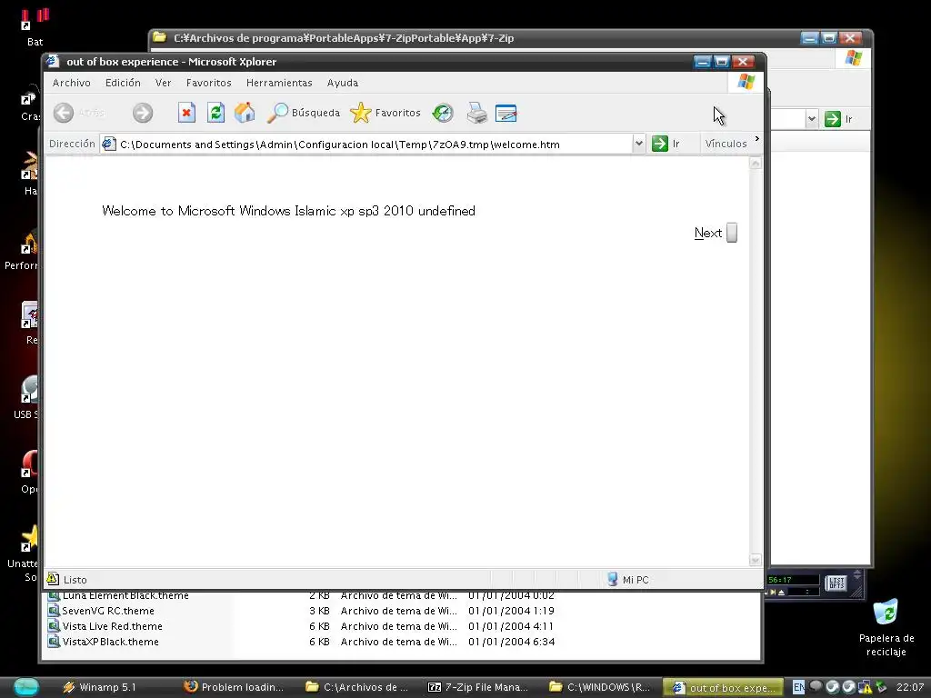
Task: Click the green Ir button in back window
Action: coord(838,119)
